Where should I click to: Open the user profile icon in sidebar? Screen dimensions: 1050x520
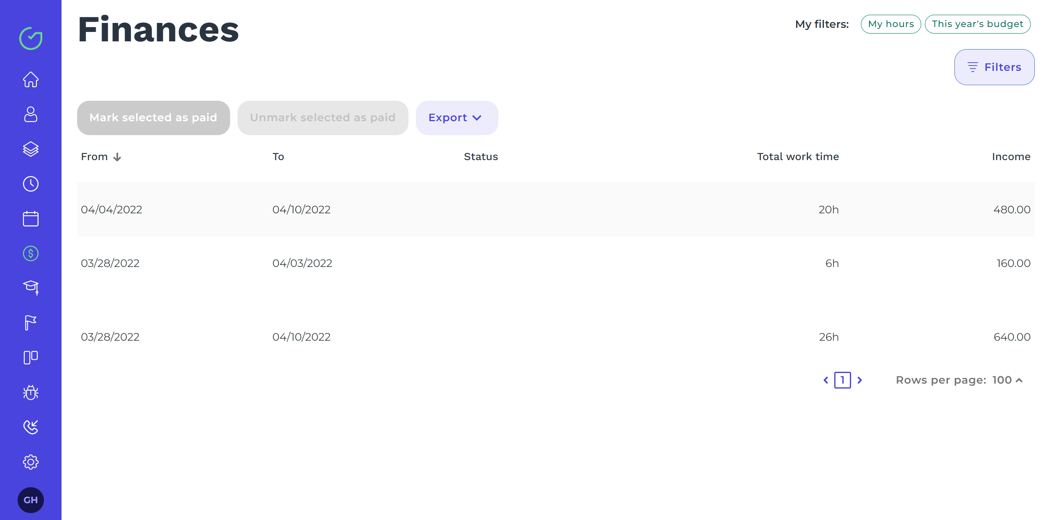click(x=31, y=114)
